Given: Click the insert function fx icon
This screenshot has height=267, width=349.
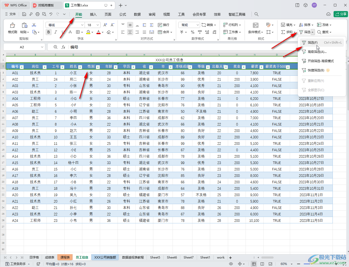Looking at the screenshot, I should click(63, 47).
